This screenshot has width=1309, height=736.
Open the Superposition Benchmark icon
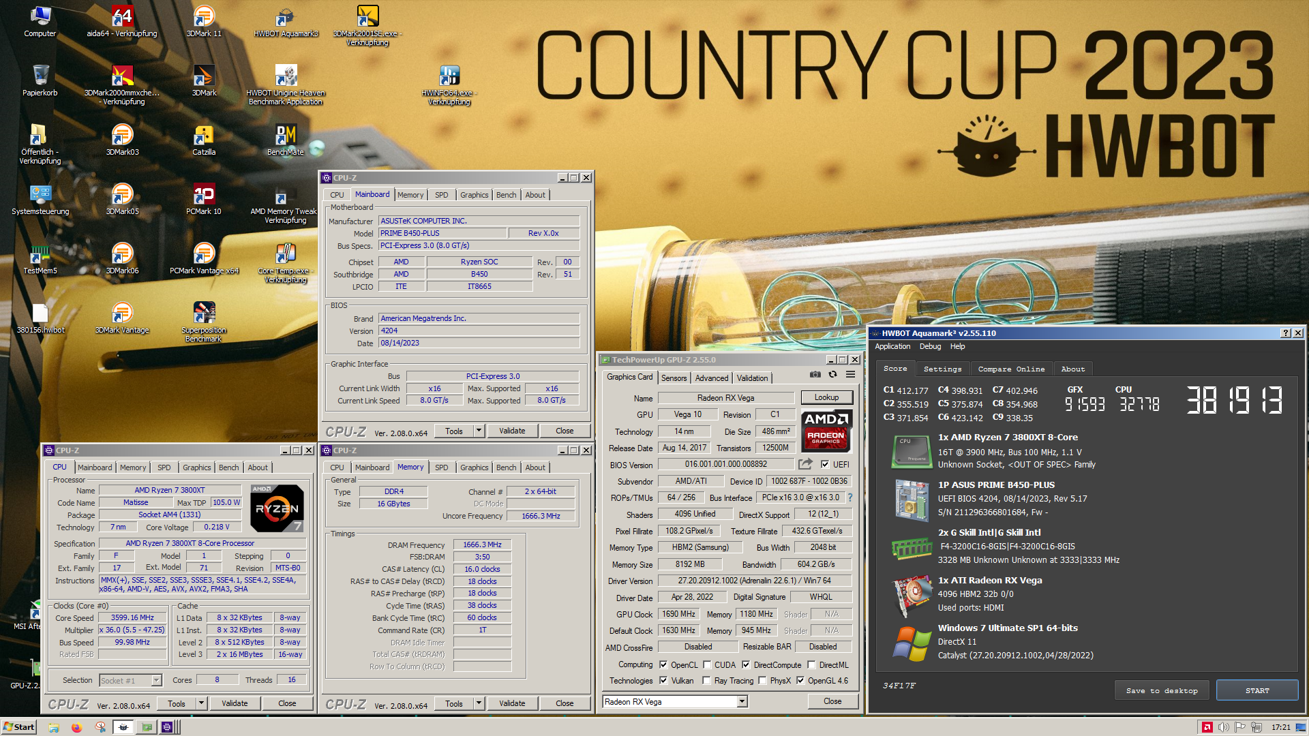(204, 322)
